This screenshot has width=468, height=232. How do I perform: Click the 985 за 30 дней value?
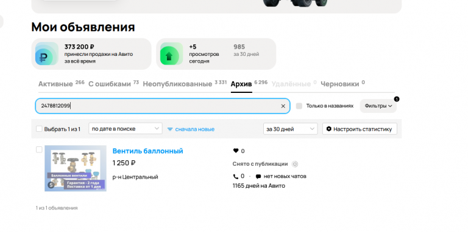pyautogui.click(x=246, y=50)
